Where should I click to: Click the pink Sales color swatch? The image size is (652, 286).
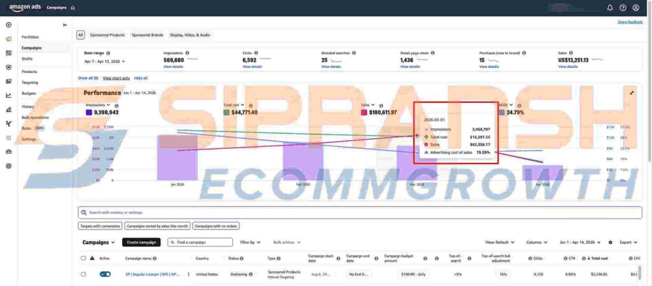(364, 112)
